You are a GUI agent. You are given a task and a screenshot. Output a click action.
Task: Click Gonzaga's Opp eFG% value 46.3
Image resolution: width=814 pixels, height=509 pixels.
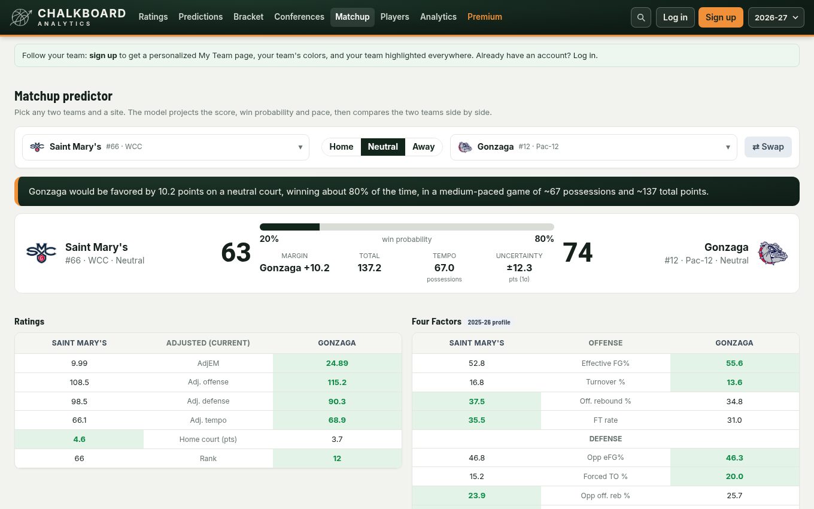tap(734, 458)
